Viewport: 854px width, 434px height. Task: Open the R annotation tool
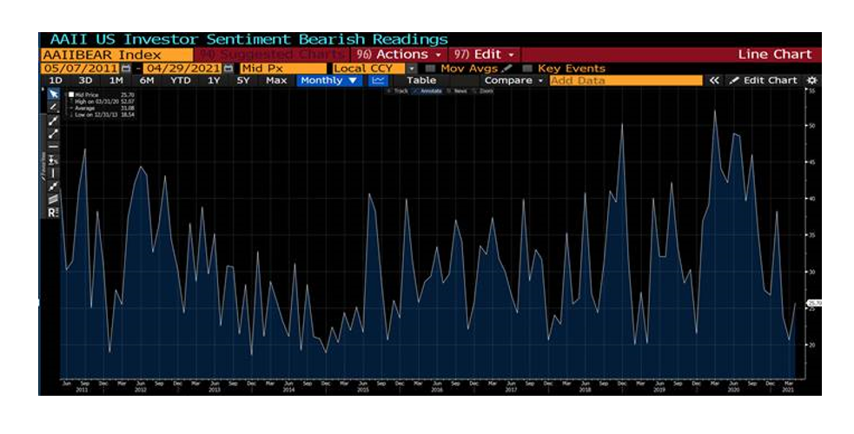(x=53, y=213)
